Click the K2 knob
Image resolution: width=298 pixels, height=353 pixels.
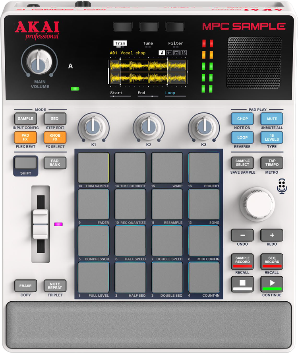149,126
